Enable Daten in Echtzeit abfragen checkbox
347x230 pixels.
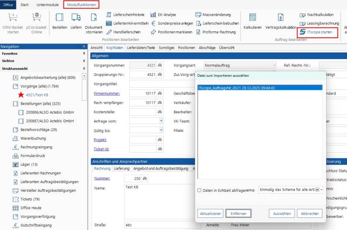[x=199, y=190]
